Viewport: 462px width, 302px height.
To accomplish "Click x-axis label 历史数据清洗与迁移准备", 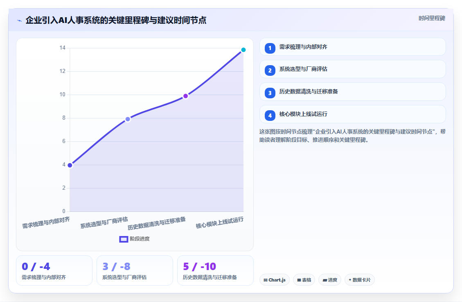I will point(157,223).
